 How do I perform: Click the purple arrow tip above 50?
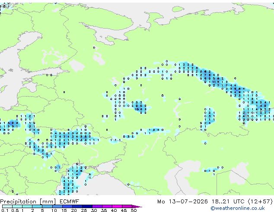pos(137,206)
